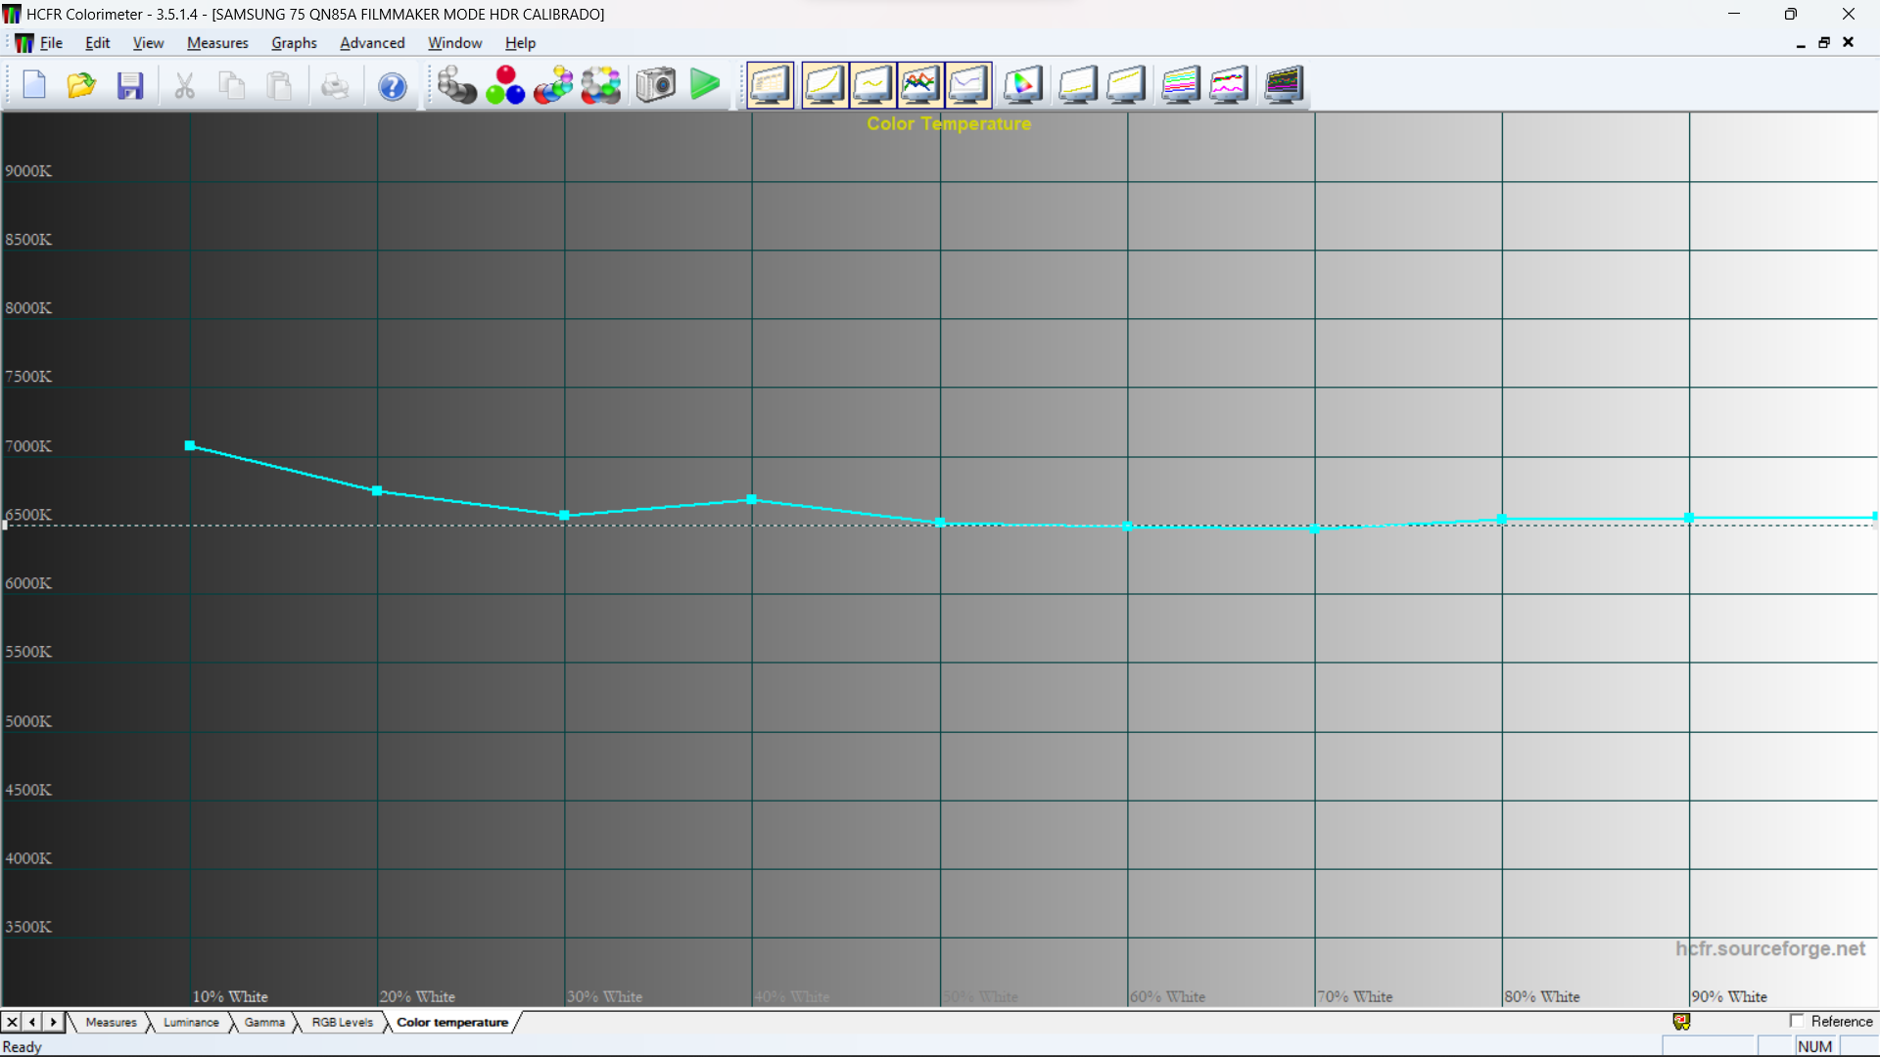The image size is (1880, 1057).
Task: Open the CIE diagram view icon
Action: (1022, 85)
